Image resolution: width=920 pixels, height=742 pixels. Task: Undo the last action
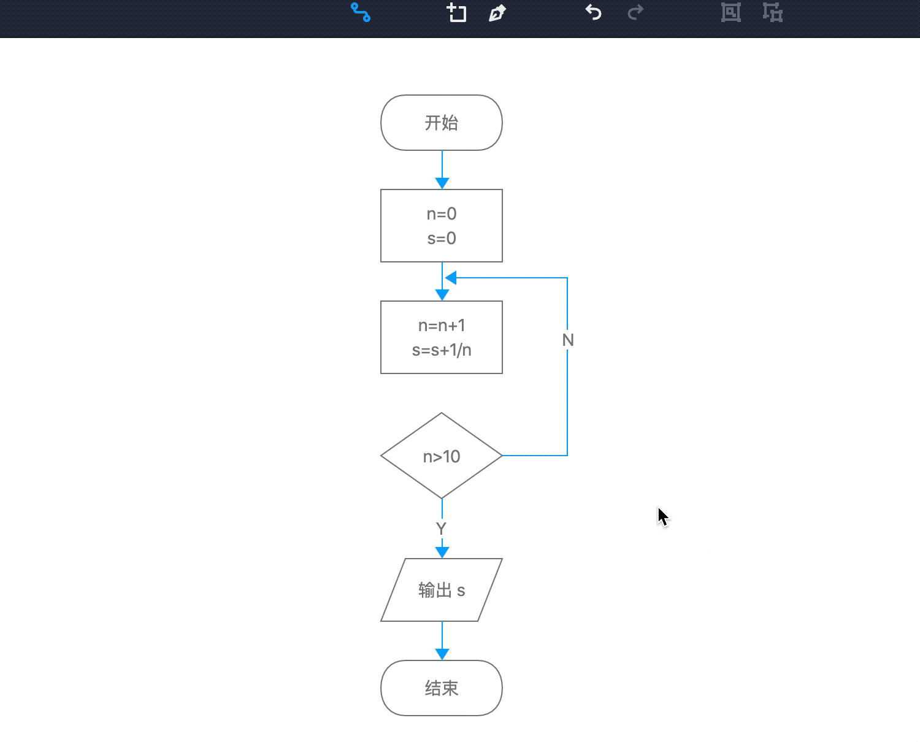pos(593,12)
